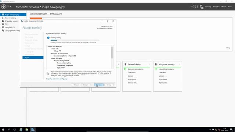235x132 pixels.
Task: Click Wydajność in the Serwer lokalny tile
Action: 132,80
